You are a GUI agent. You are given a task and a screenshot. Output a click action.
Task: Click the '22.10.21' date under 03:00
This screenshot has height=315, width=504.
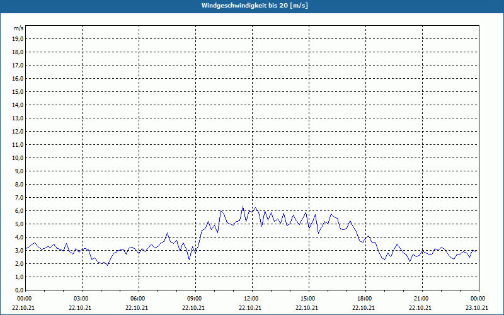tap(80, 308)
